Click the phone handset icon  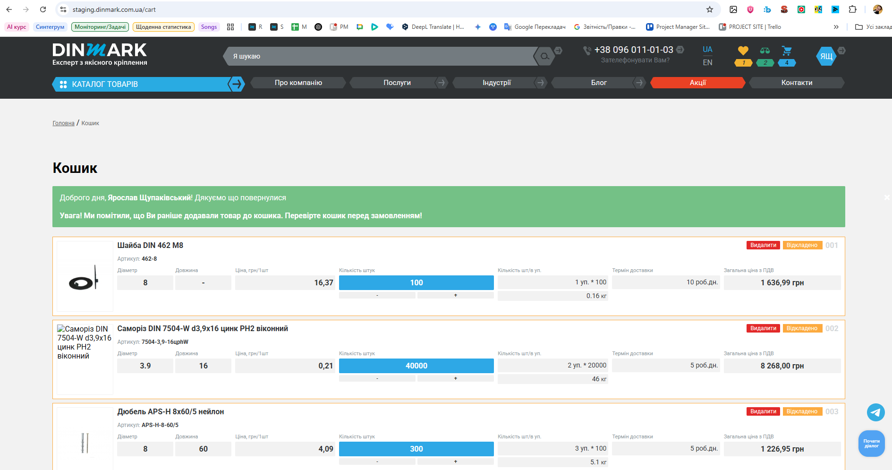coord(587,50)
